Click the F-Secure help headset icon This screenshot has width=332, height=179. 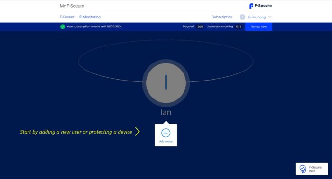pyautogui.click(x=303, y=169)
